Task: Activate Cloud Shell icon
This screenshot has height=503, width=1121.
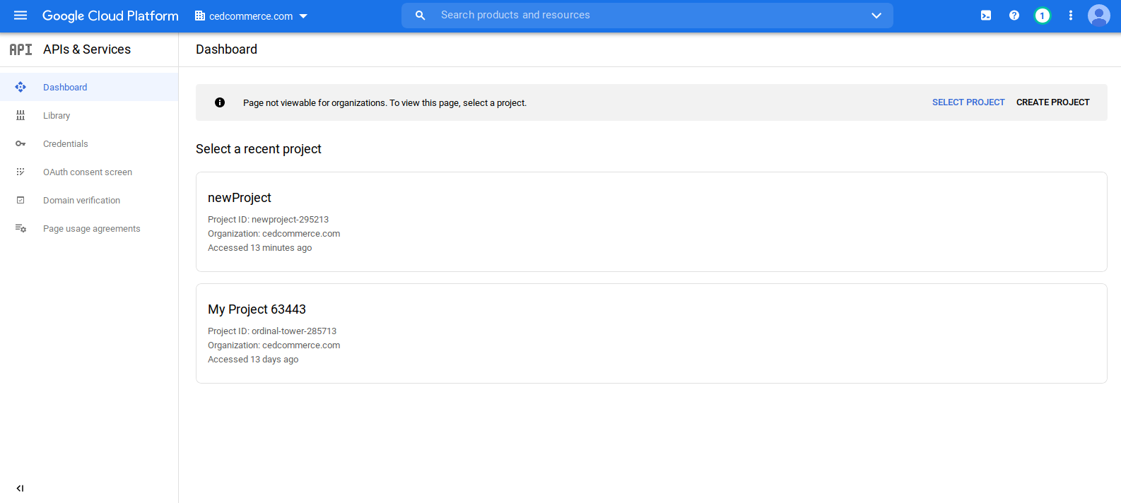Action: [x=986, y=16]
